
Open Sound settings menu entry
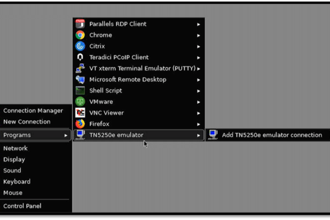click(12, 170)
